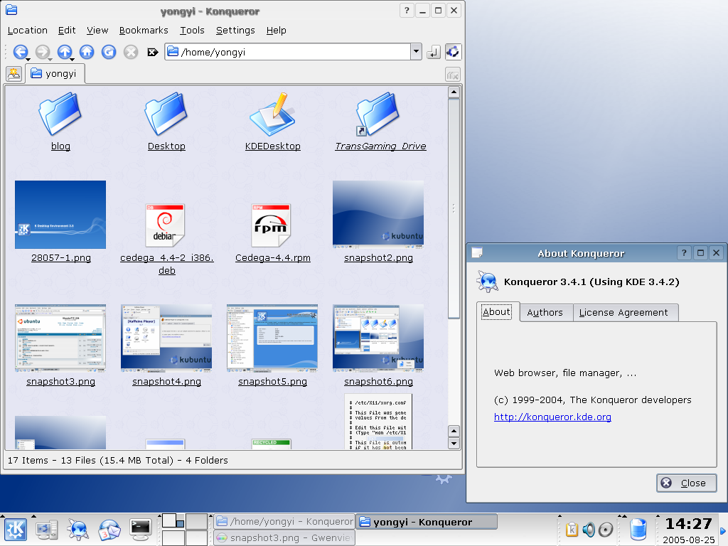Expand the location bar history dropdown
Viewport: 728px width, 546px height.
point(417,52)
